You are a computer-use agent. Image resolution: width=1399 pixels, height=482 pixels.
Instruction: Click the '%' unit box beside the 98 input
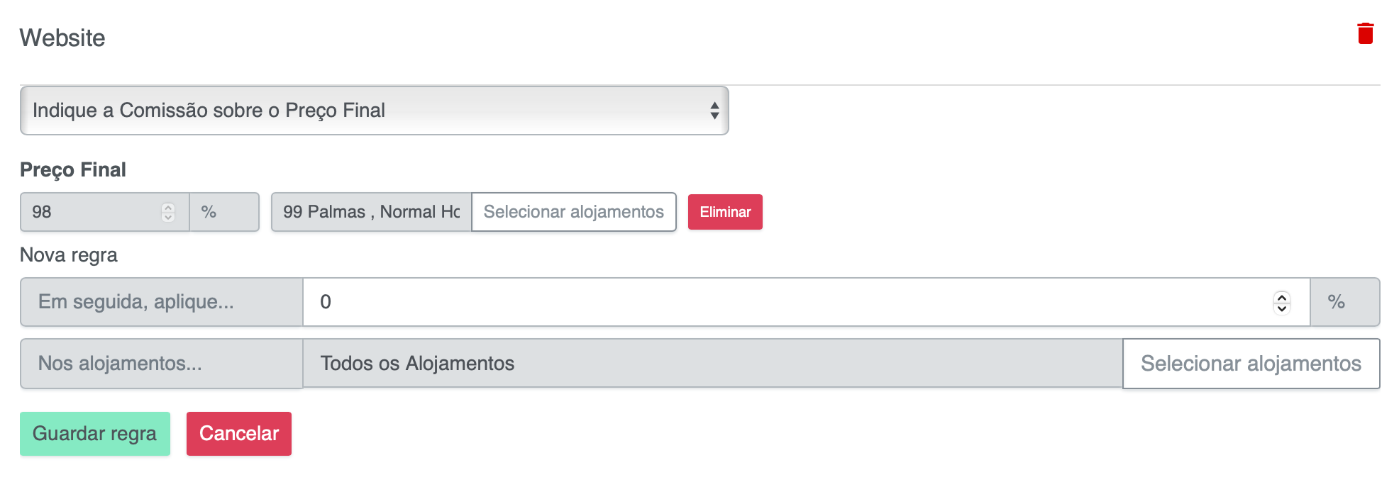coord(224,211)
